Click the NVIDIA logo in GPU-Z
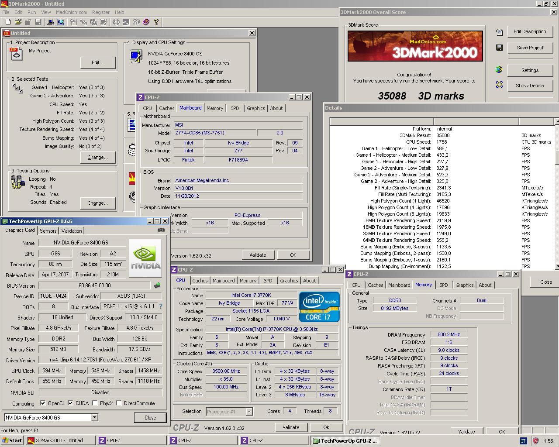Screen dimensions: 559x447 145,258
